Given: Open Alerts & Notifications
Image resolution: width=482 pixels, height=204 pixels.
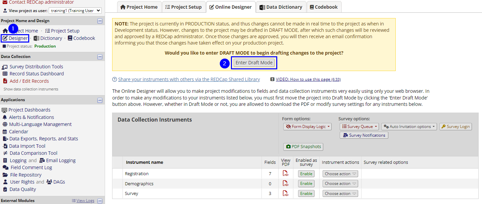Looking at the screenshot, I should [31, 117].
